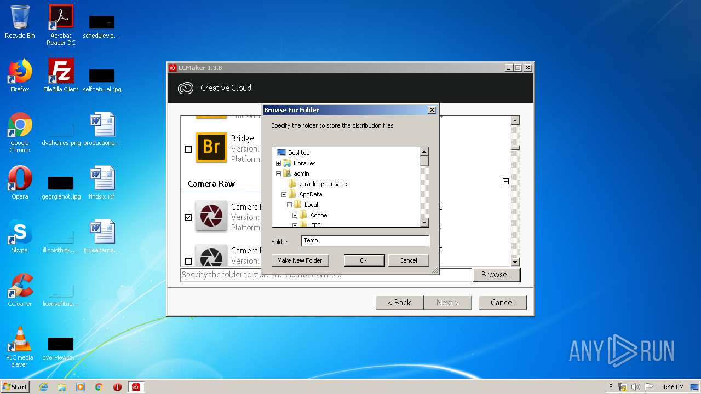Collapse the admin tree node

[278, 173]
